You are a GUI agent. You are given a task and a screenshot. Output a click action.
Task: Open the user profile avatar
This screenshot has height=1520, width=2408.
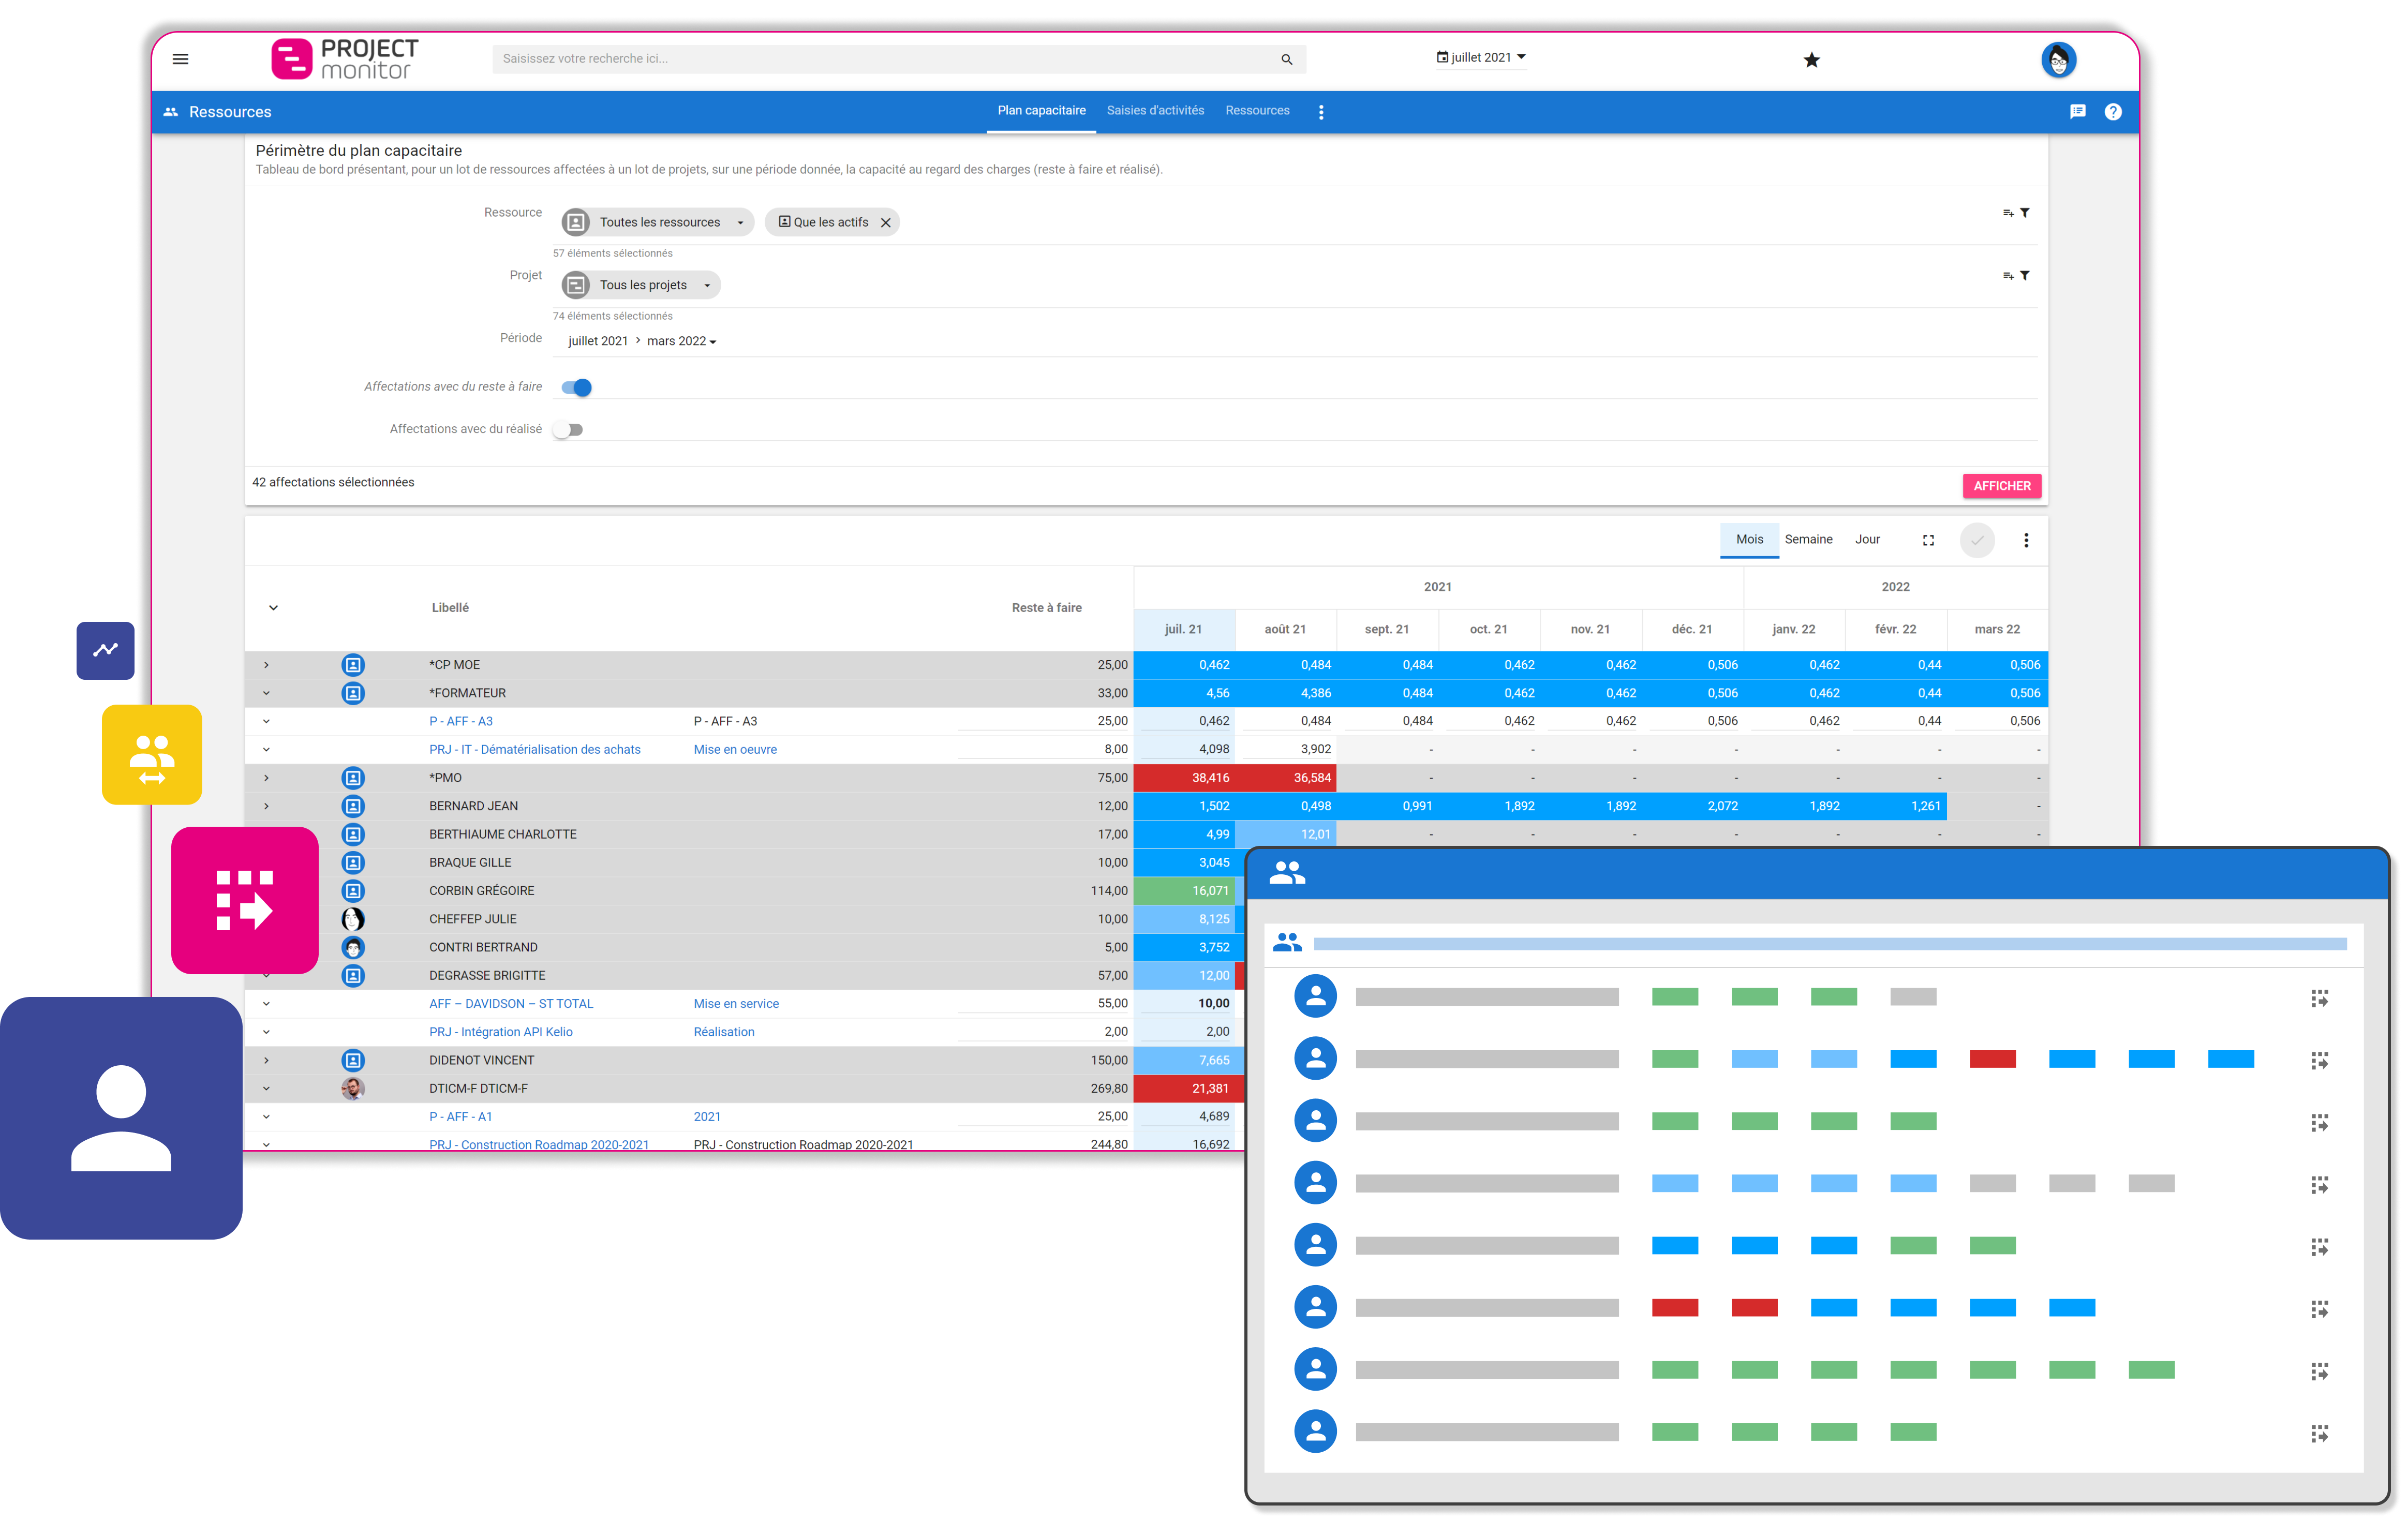point(2058,60)
